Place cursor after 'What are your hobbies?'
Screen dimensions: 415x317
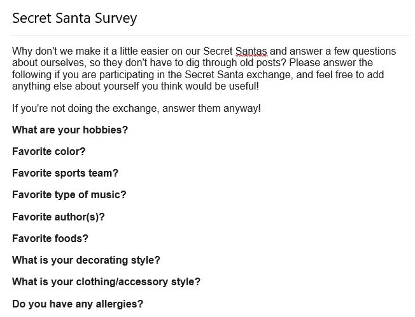coord(129,130)
